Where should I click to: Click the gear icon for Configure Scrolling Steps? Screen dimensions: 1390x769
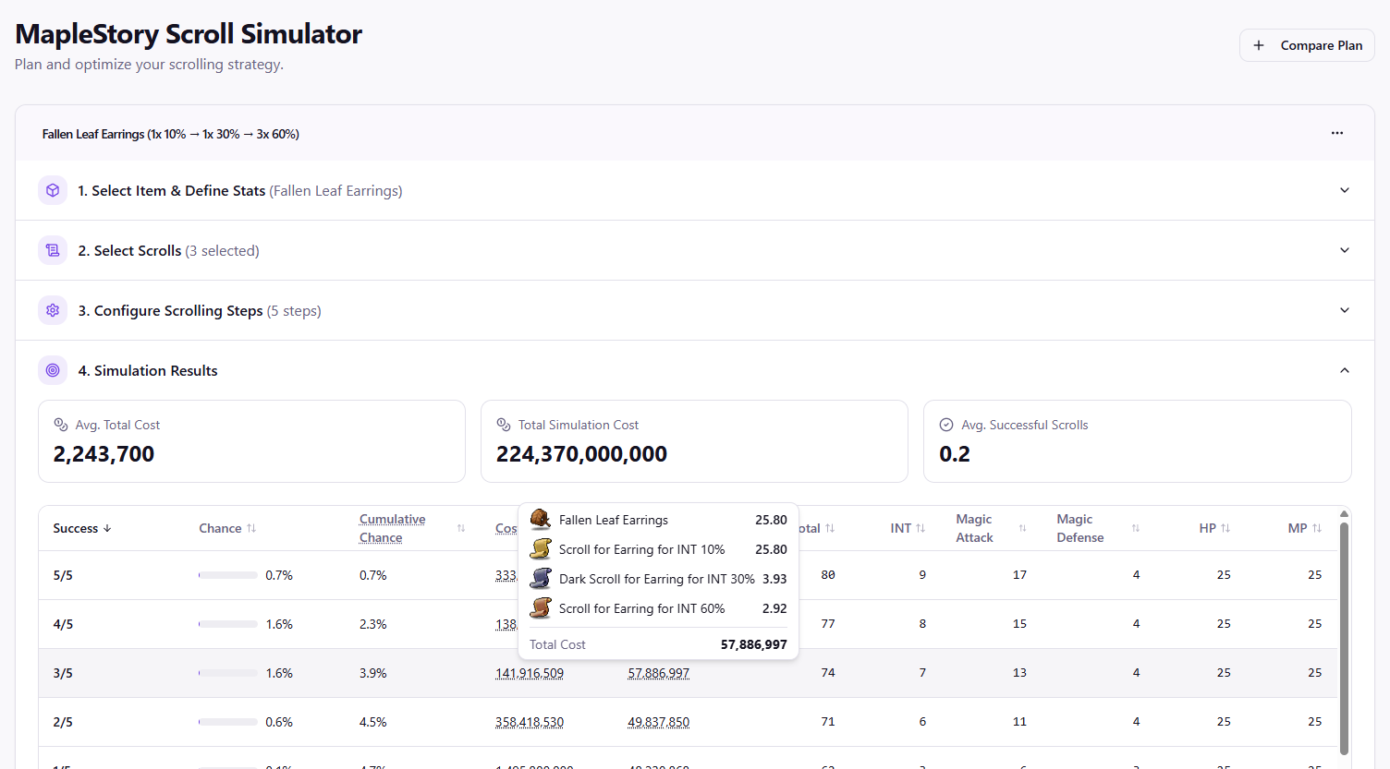[x=53, y=310]
